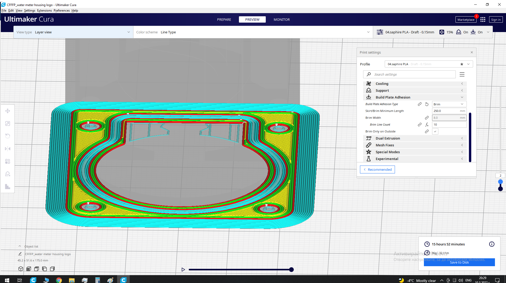Click the simulation path slider handle

(291, 270)
